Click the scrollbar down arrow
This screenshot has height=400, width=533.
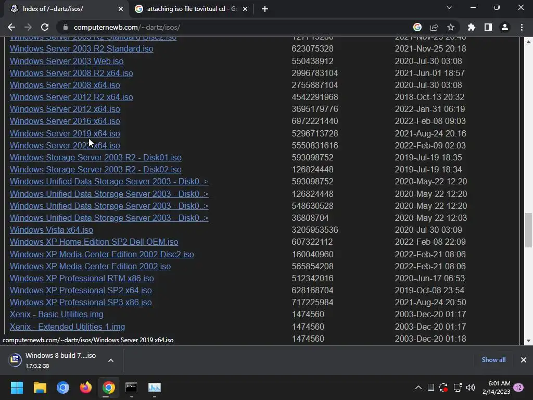click(528, 341)
